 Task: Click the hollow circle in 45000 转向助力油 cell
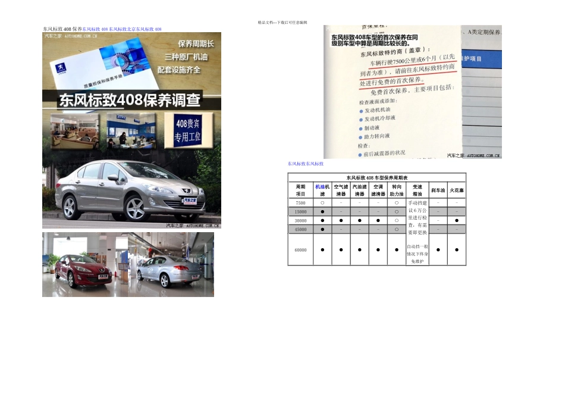coord(396,229)
